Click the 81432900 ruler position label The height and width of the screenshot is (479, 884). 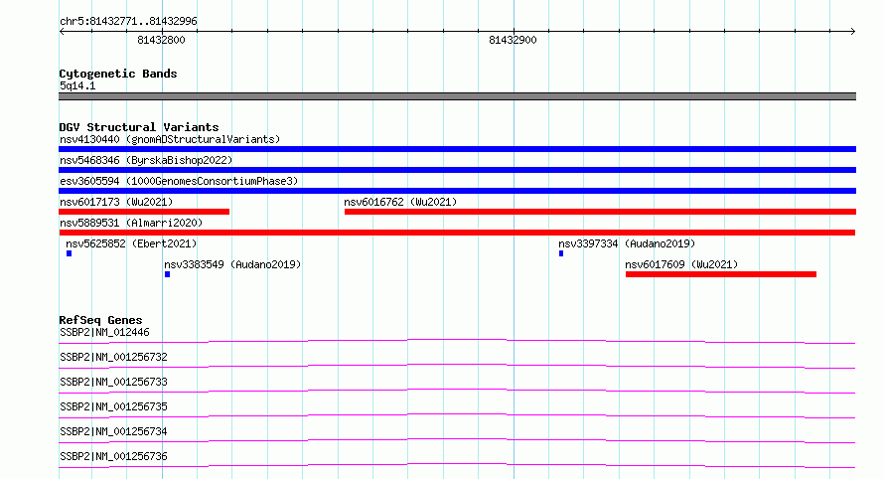point(513,40)
